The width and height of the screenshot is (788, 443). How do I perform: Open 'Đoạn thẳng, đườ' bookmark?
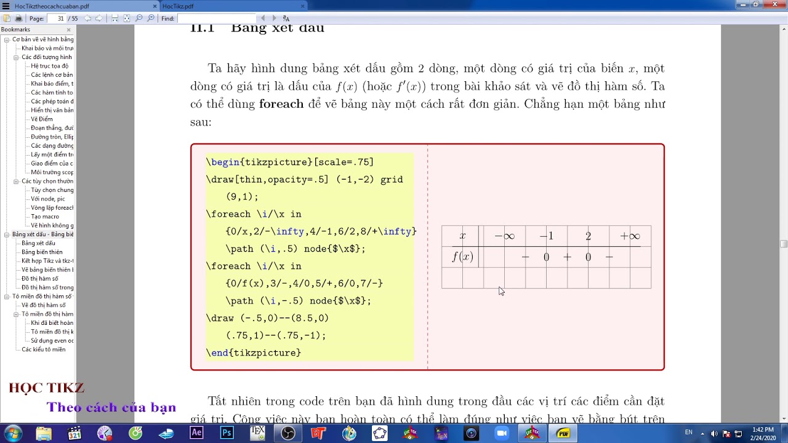tap(52, 128)
